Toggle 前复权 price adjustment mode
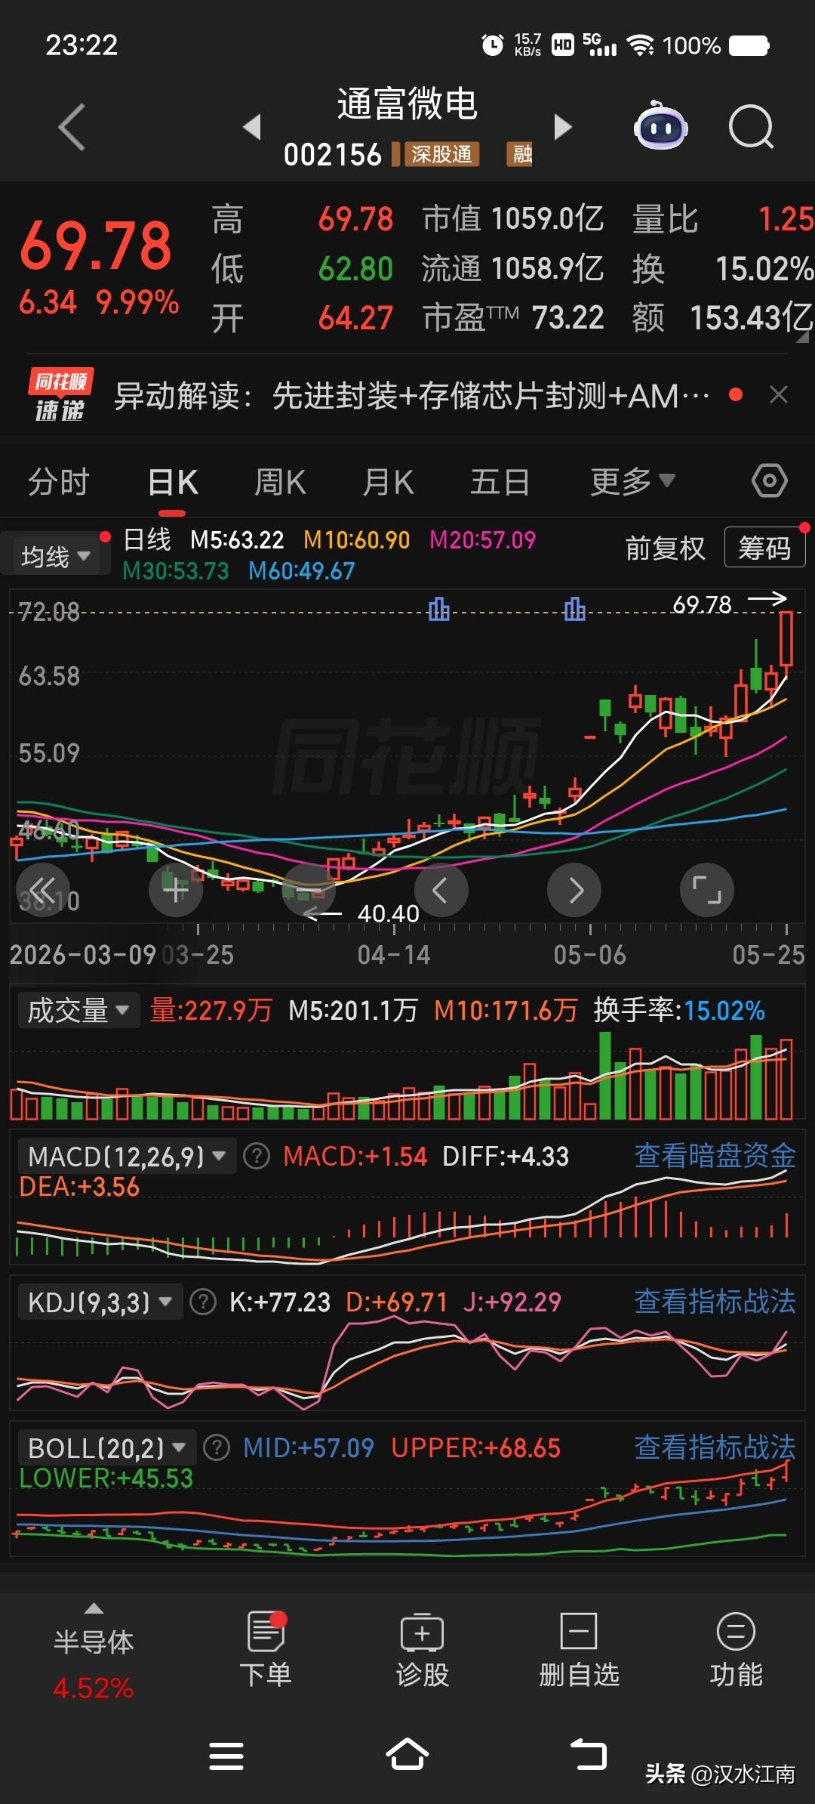The height and width of the screenshot is (1804, 815). [x=665, y=548]
